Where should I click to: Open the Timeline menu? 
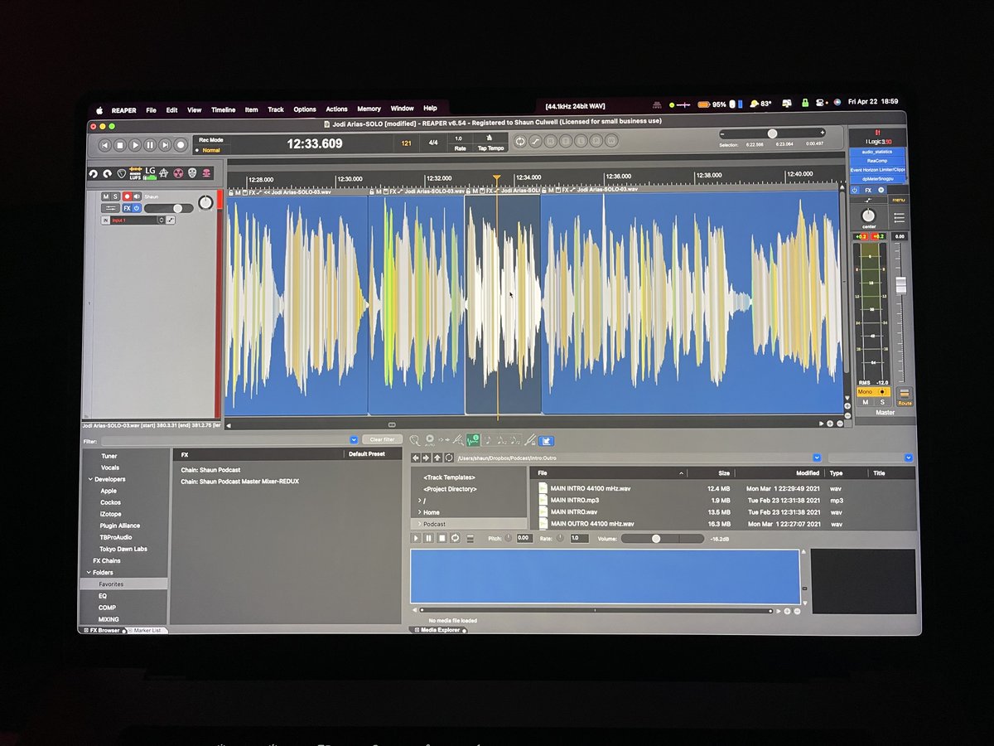223,109
